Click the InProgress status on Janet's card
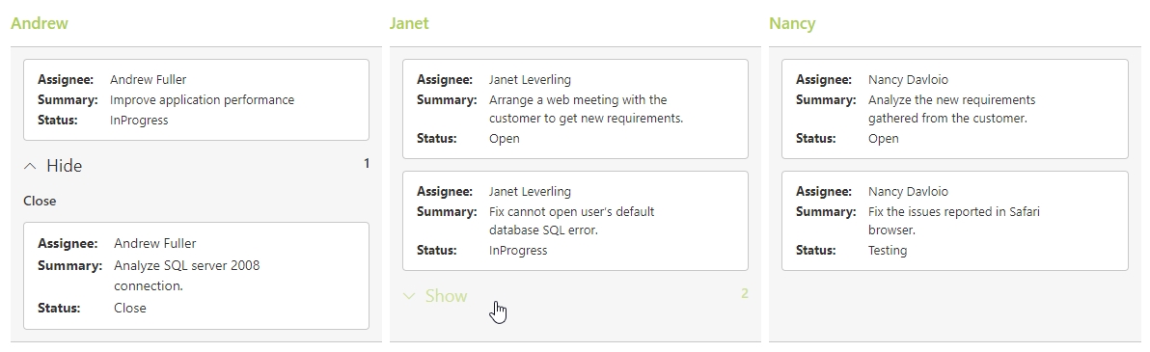The height and width of the screenshot is (352, 1150). [x=518, y=250]
